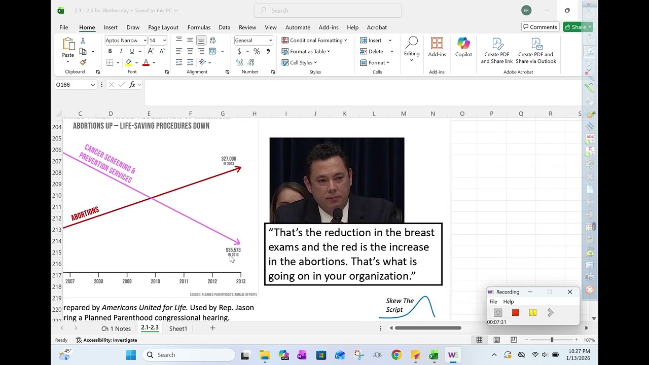Pause the recording with yellow bars button
Viewport: 649px width, 365px height.
click(532, 313)
